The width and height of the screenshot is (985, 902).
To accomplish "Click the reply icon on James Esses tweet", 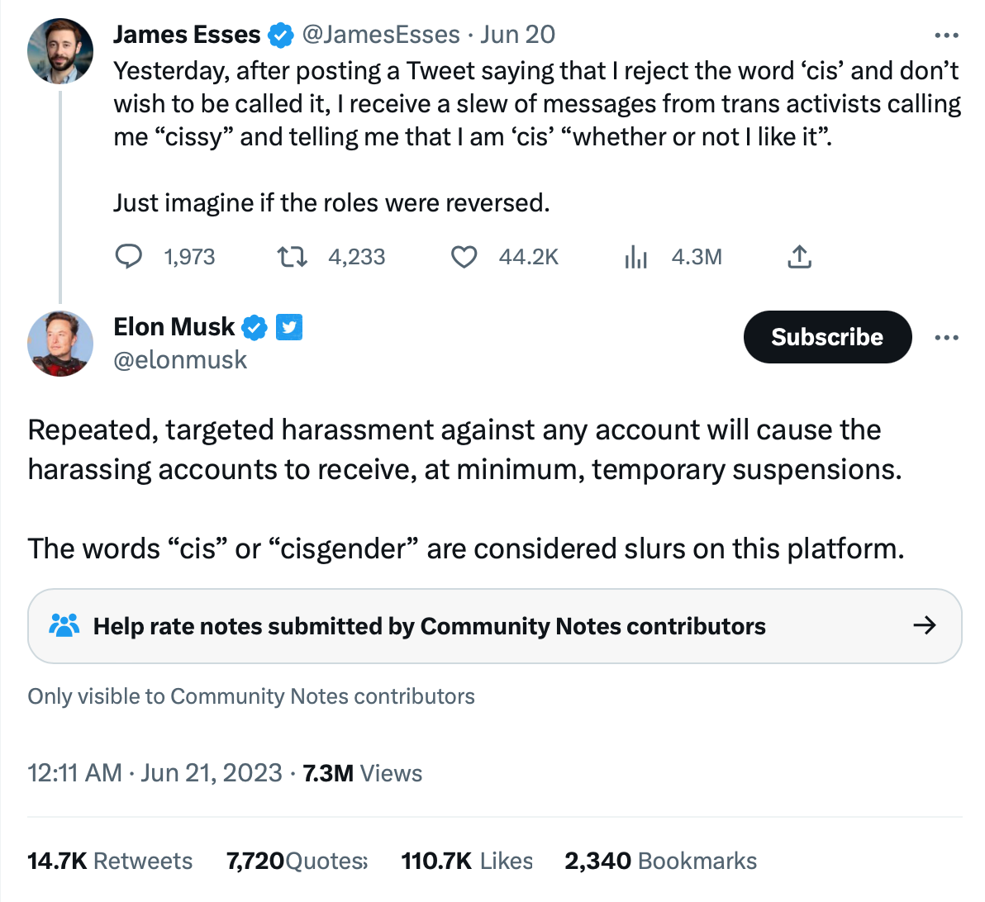I will [x=129, y=257].
